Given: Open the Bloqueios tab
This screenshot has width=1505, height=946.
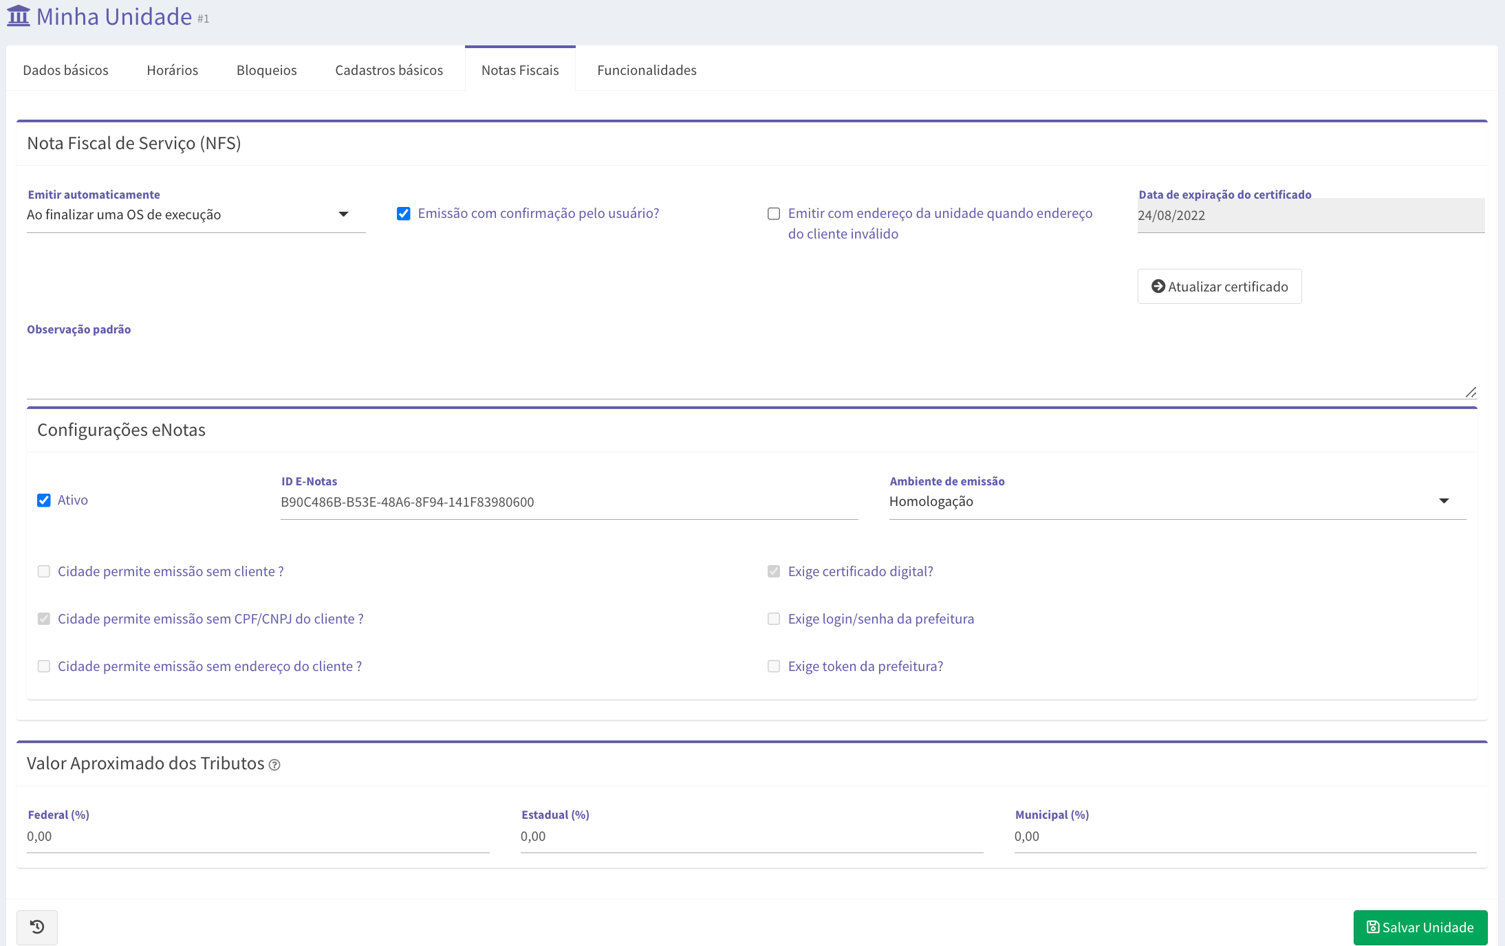Looking at the screenshot, I should [x=267, y=69].
